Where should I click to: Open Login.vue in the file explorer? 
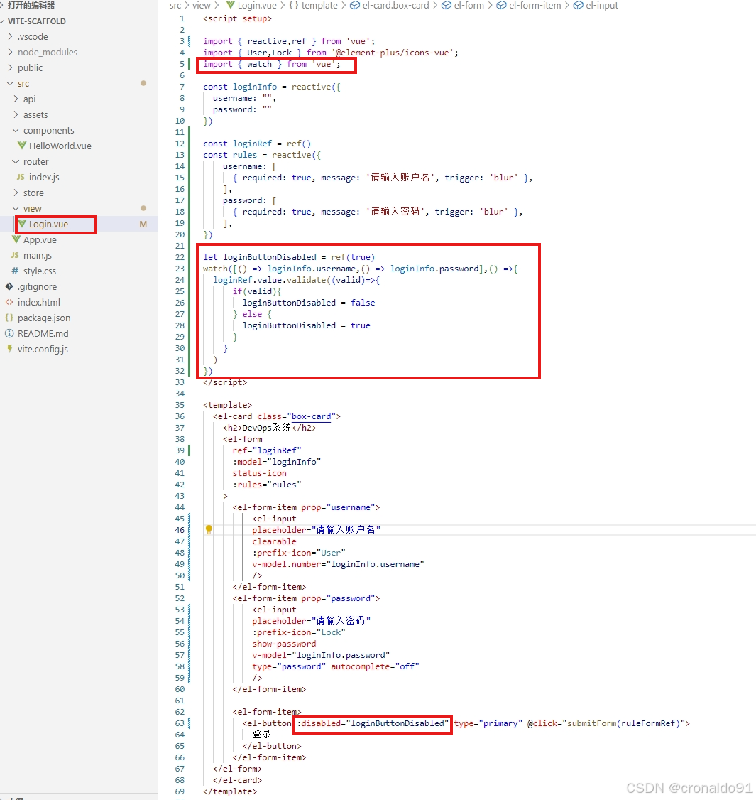[48, 224]
